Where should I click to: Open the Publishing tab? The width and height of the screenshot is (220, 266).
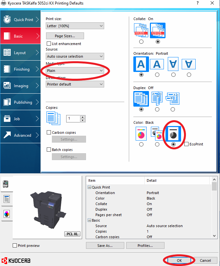(x=20, y=102)
